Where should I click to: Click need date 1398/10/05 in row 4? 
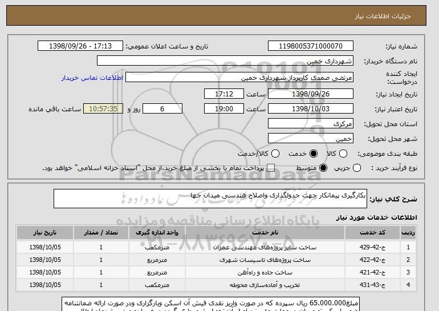(x=45, y=285)
